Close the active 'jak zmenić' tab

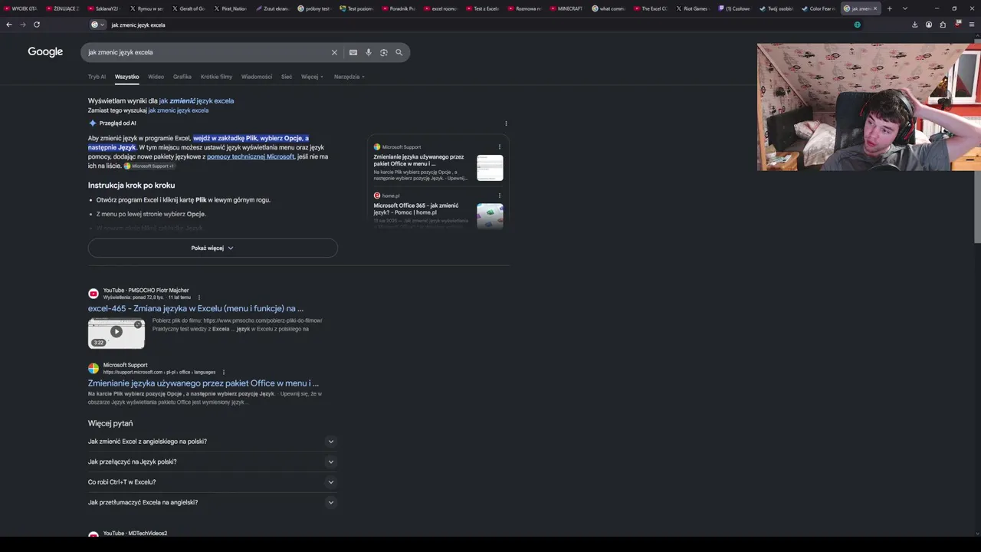tap(875, 8)
